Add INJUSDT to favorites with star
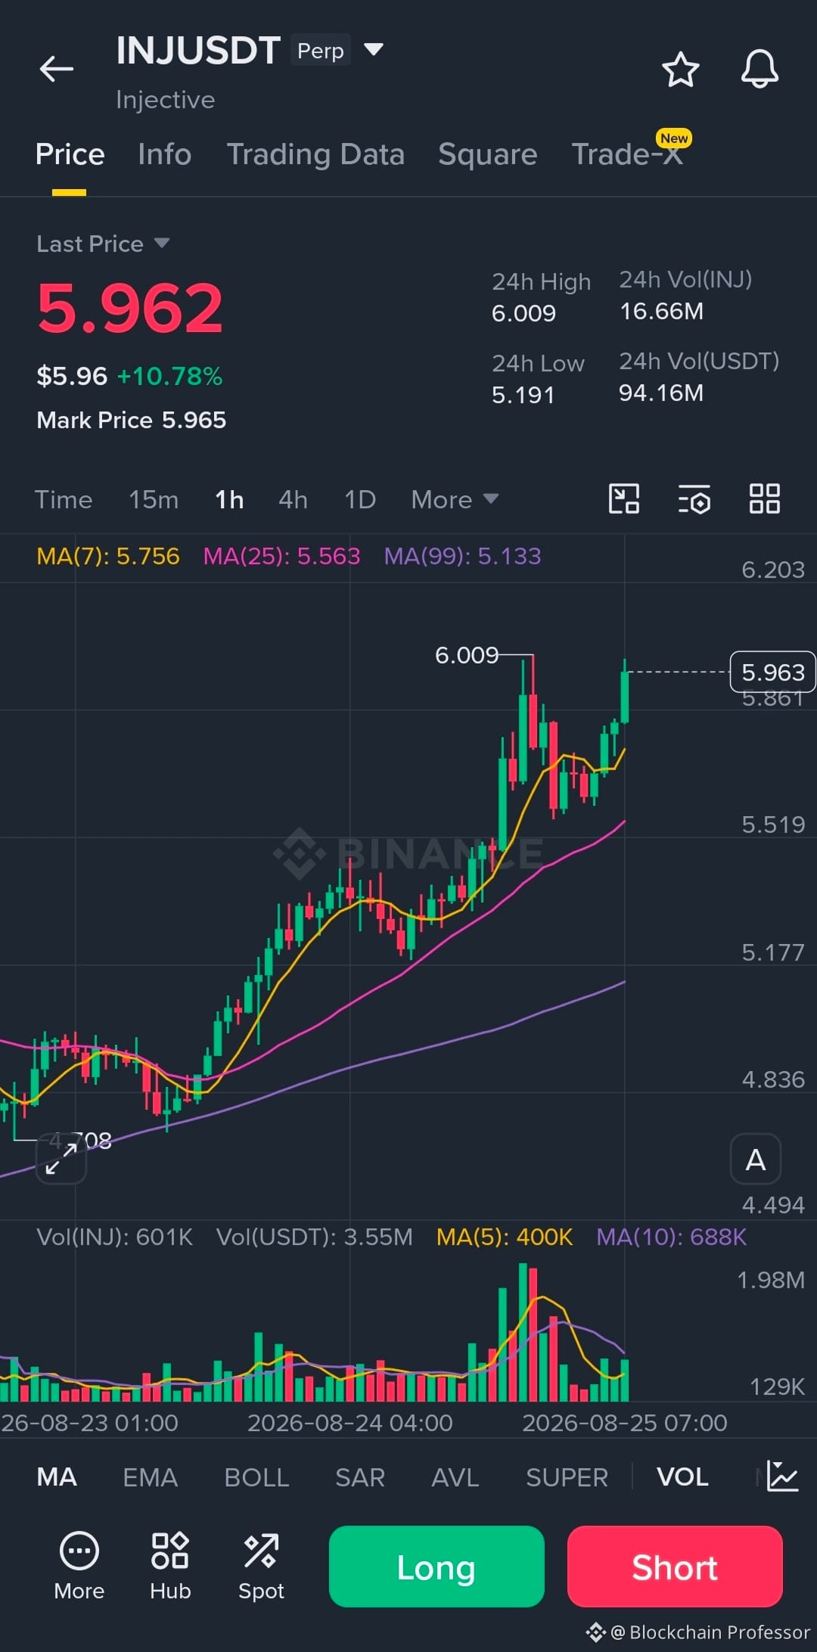 tap(681, 70)
